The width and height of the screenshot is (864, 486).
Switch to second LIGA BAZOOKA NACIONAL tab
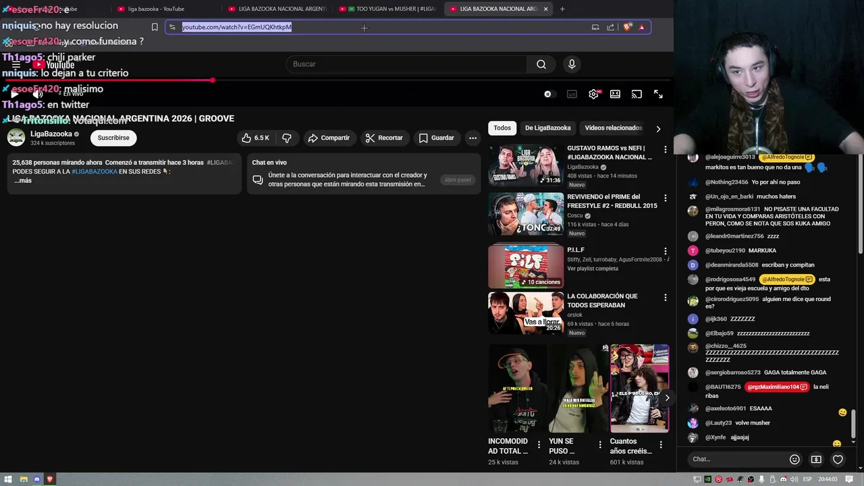click(498, 9)
